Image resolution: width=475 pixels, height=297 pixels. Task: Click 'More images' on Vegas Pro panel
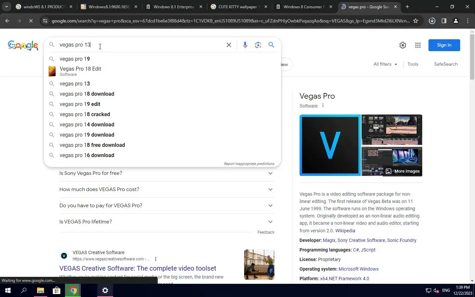(x=403, y=171)
